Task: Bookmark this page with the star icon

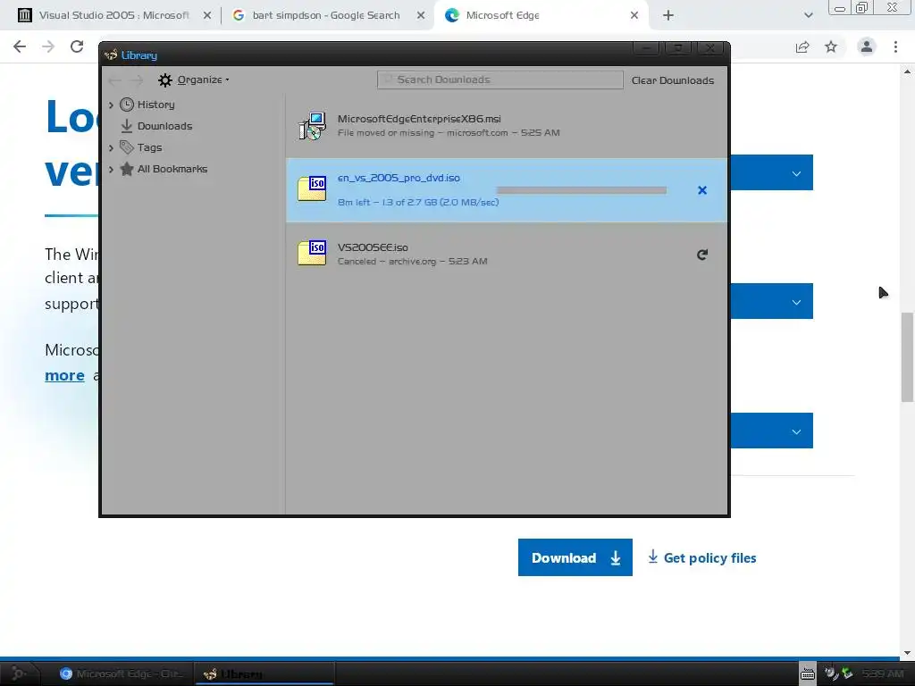Action: coord(831,46)
